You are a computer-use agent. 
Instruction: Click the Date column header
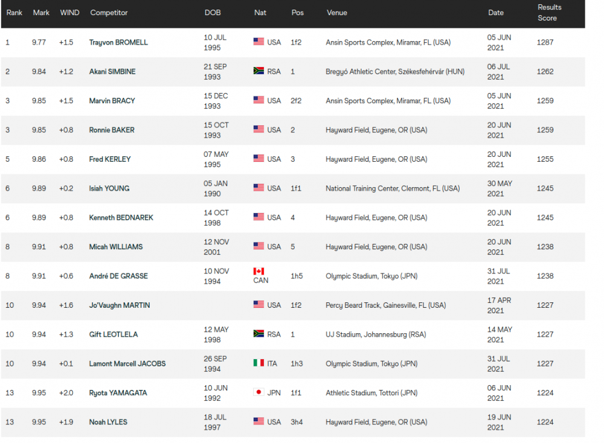pyautogui.click(x=496, y=13)
